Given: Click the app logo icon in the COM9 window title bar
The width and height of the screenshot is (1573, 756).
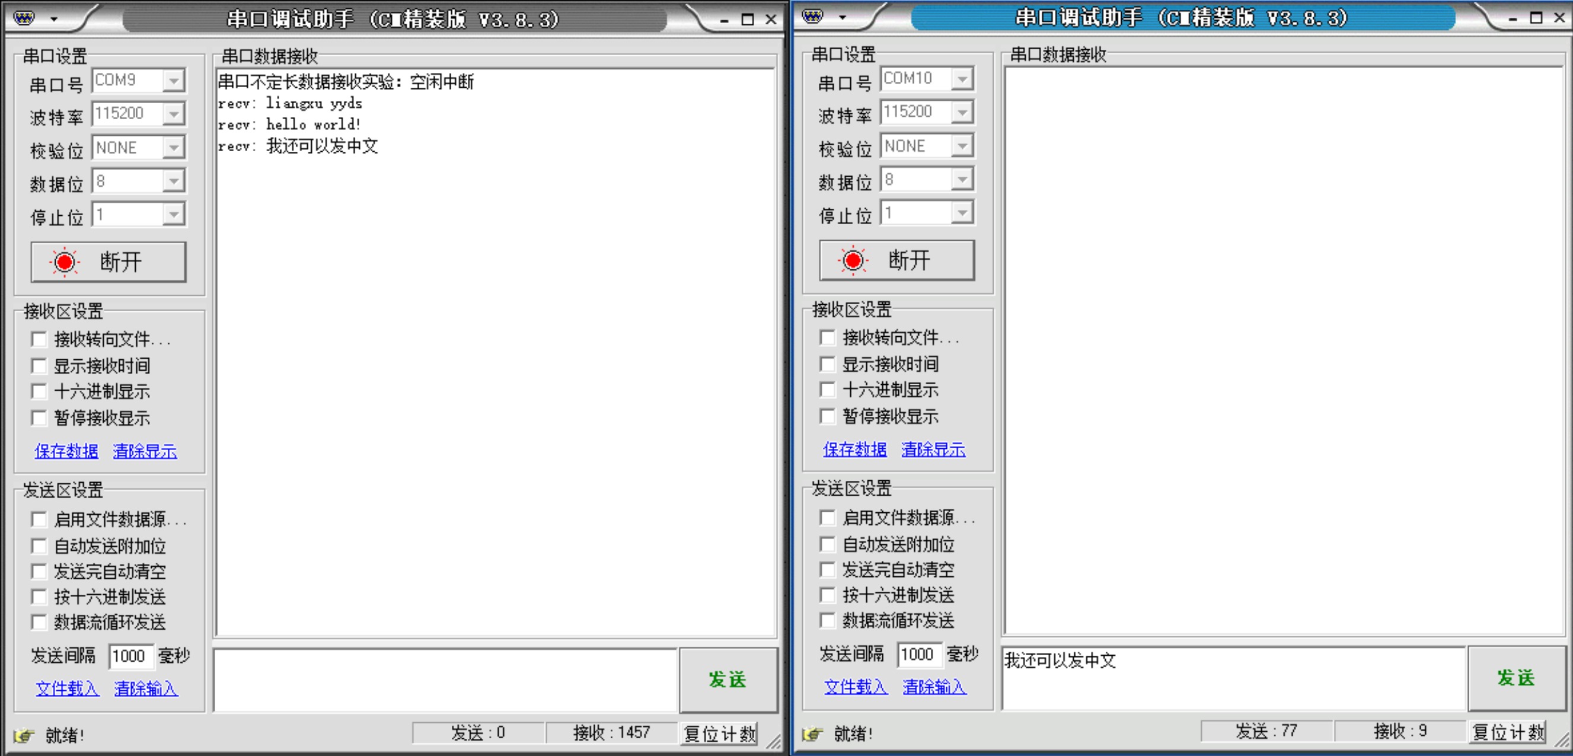Looking at the screenshot, I should coord(24,18).
